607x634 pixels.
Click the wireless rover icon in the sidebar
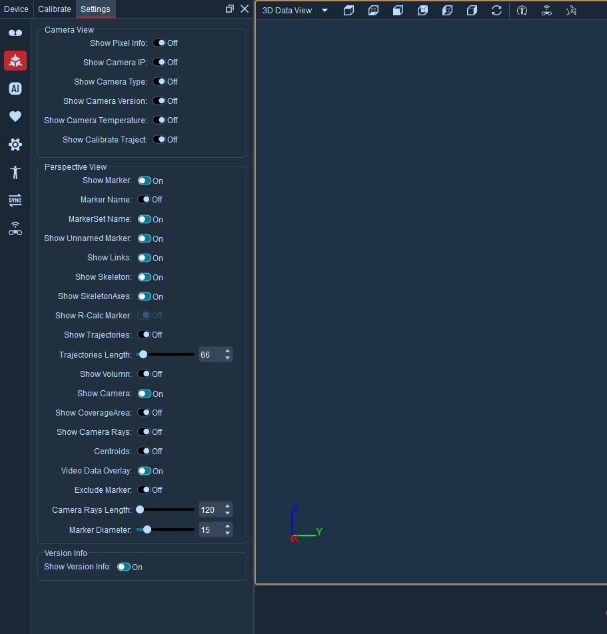point(15,228)
